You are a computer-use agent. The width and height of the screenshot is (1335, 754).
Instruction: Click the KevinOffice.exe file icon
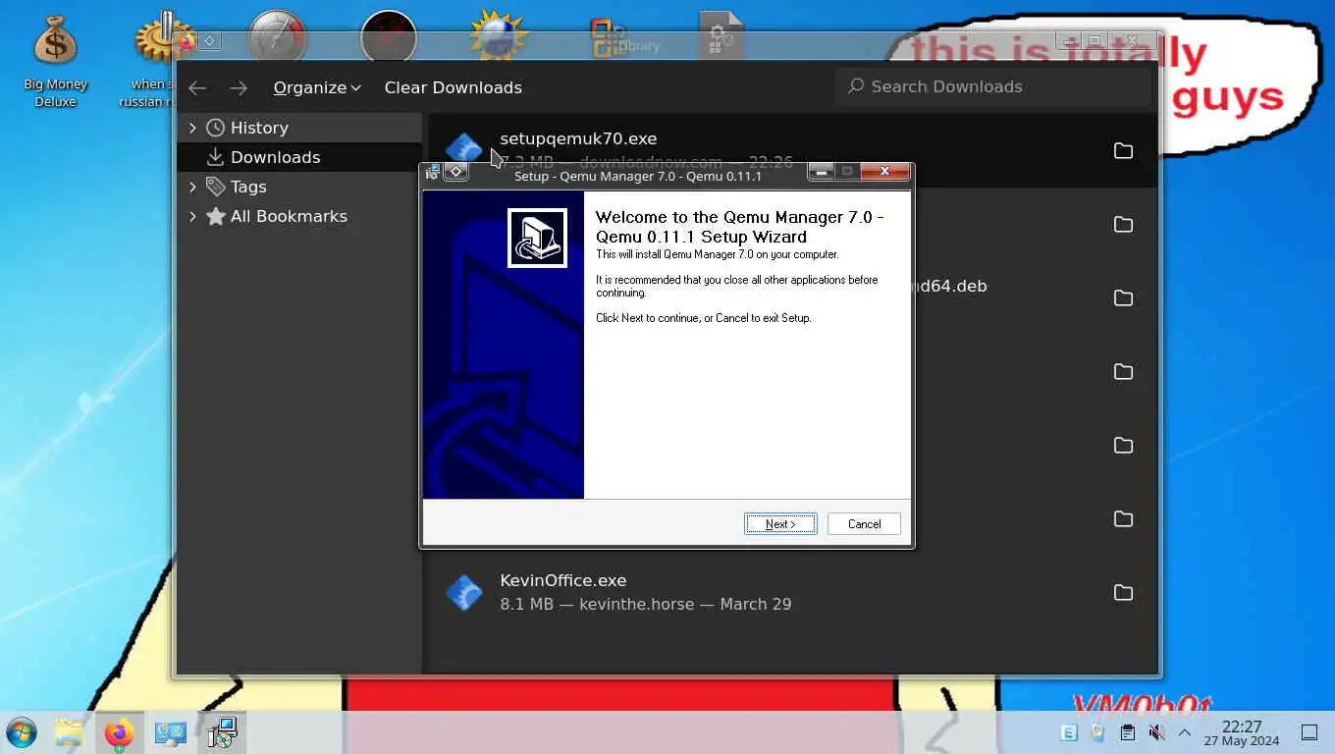[x=463, y=592]
